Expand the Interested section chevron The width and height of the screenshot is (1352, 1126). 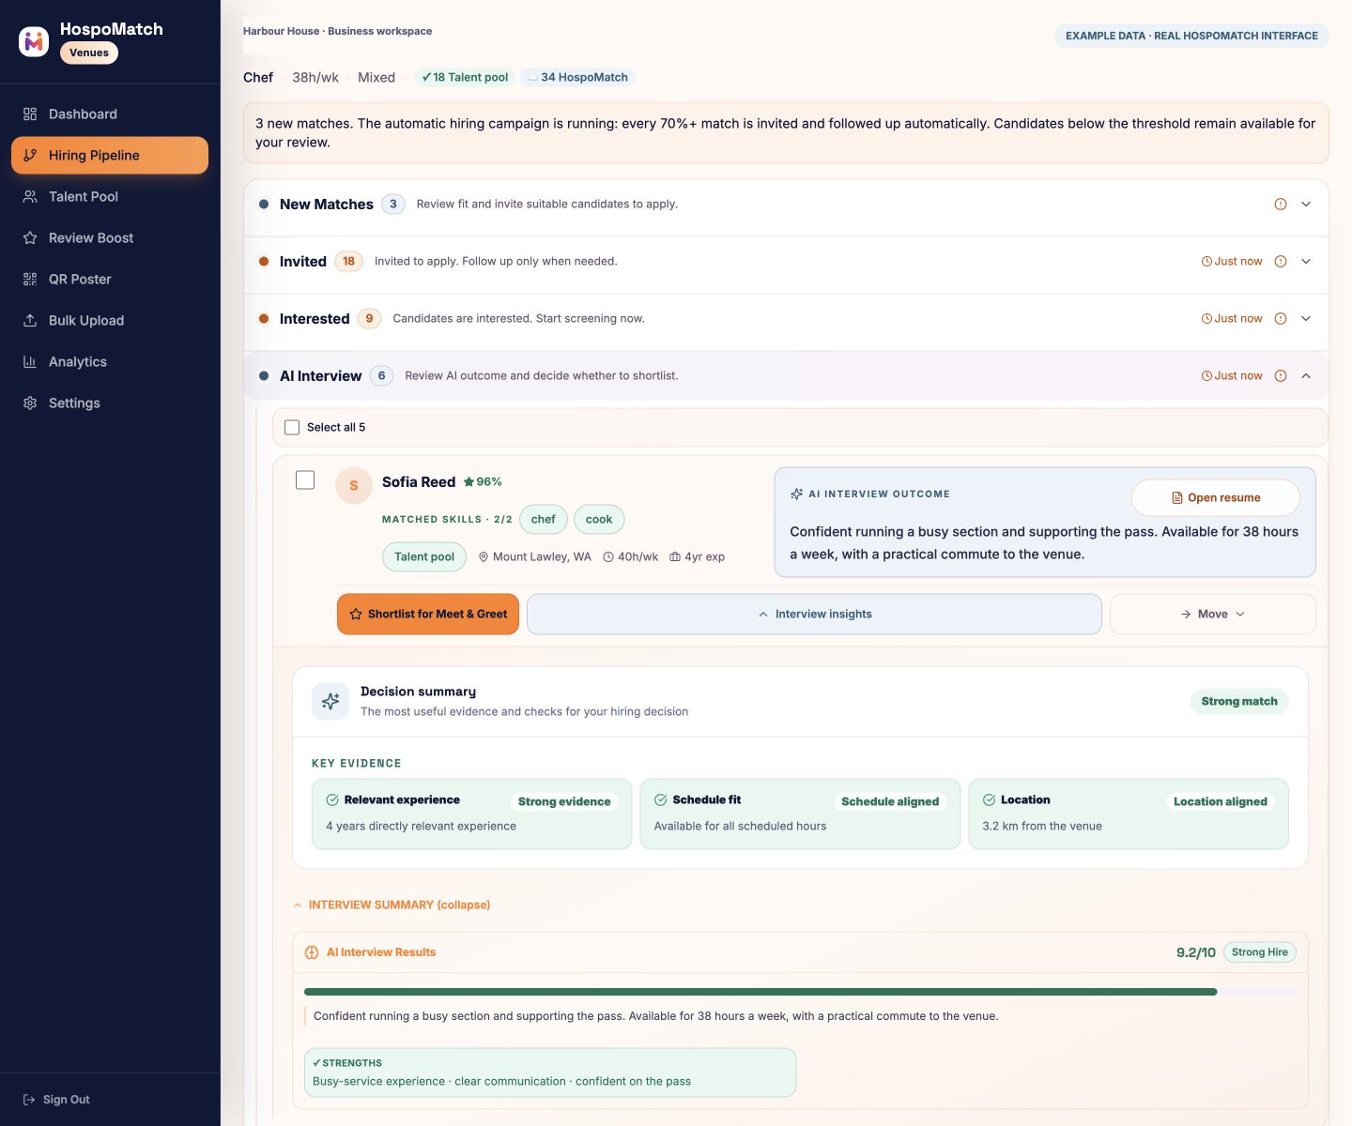point(1306,319)
